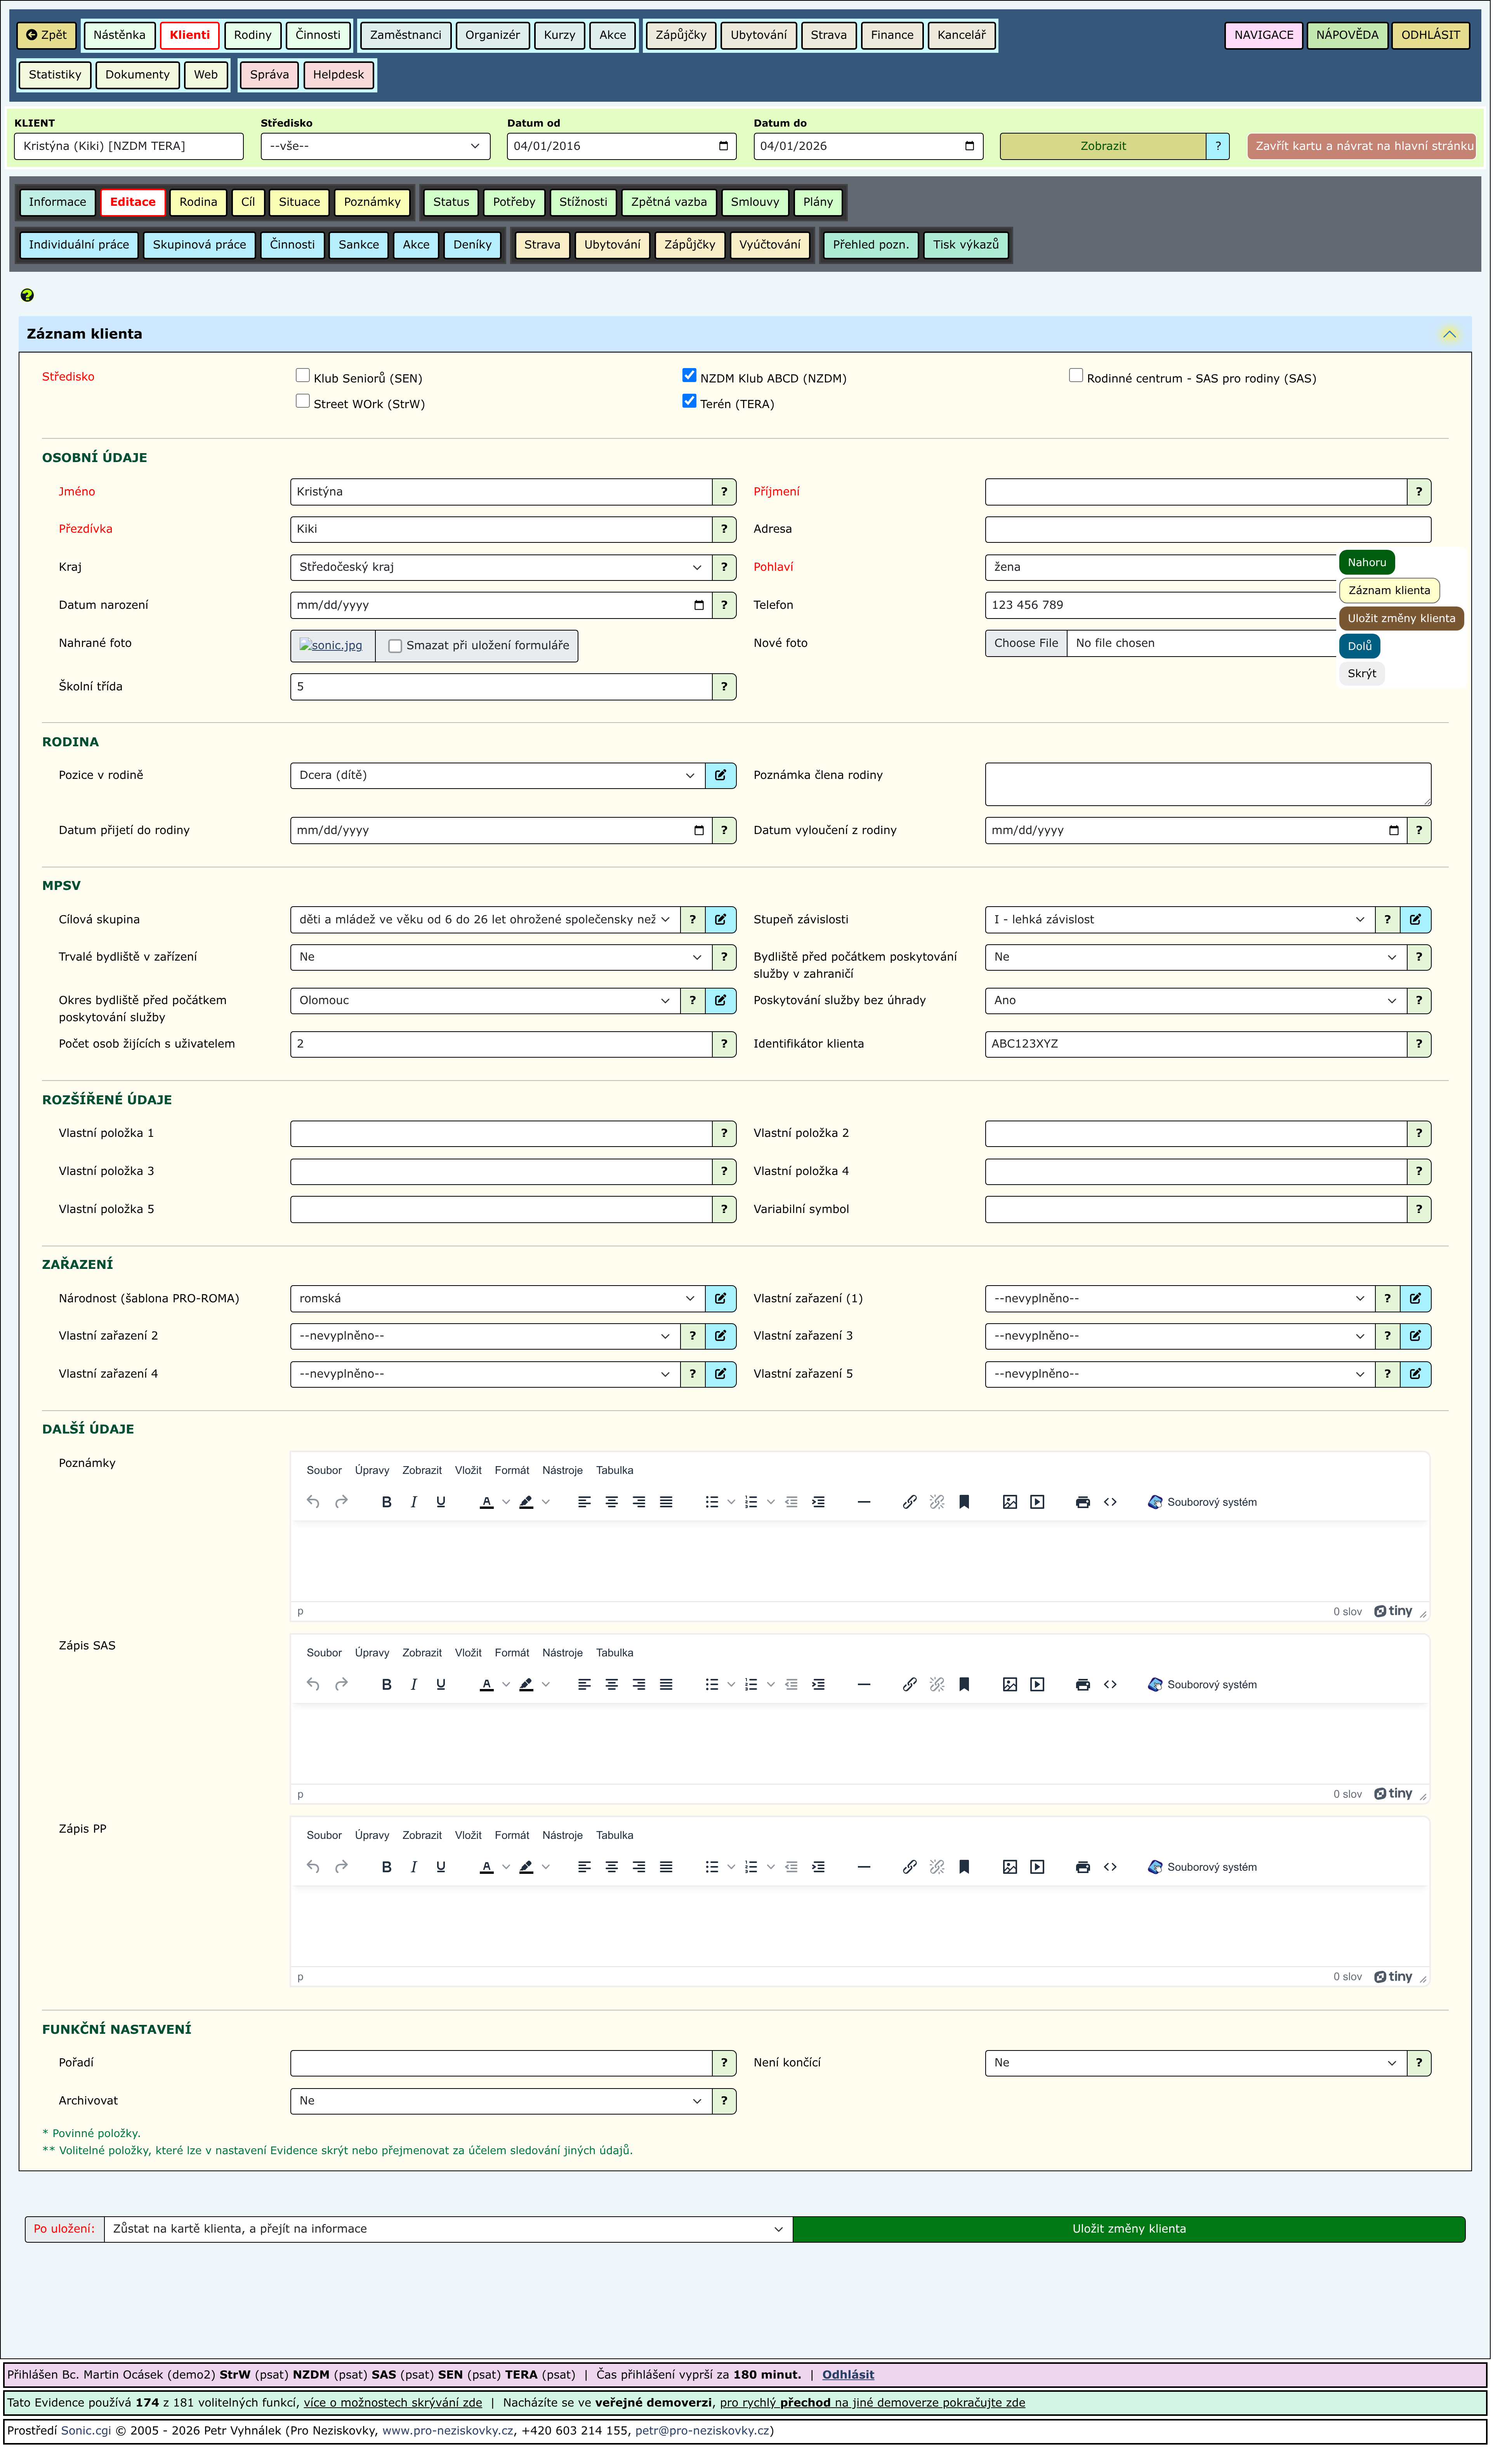1493x2464 pixels.
Task: Click the insert image icon in Zápis SAS editor
Action: [x=1010, y=1685]
